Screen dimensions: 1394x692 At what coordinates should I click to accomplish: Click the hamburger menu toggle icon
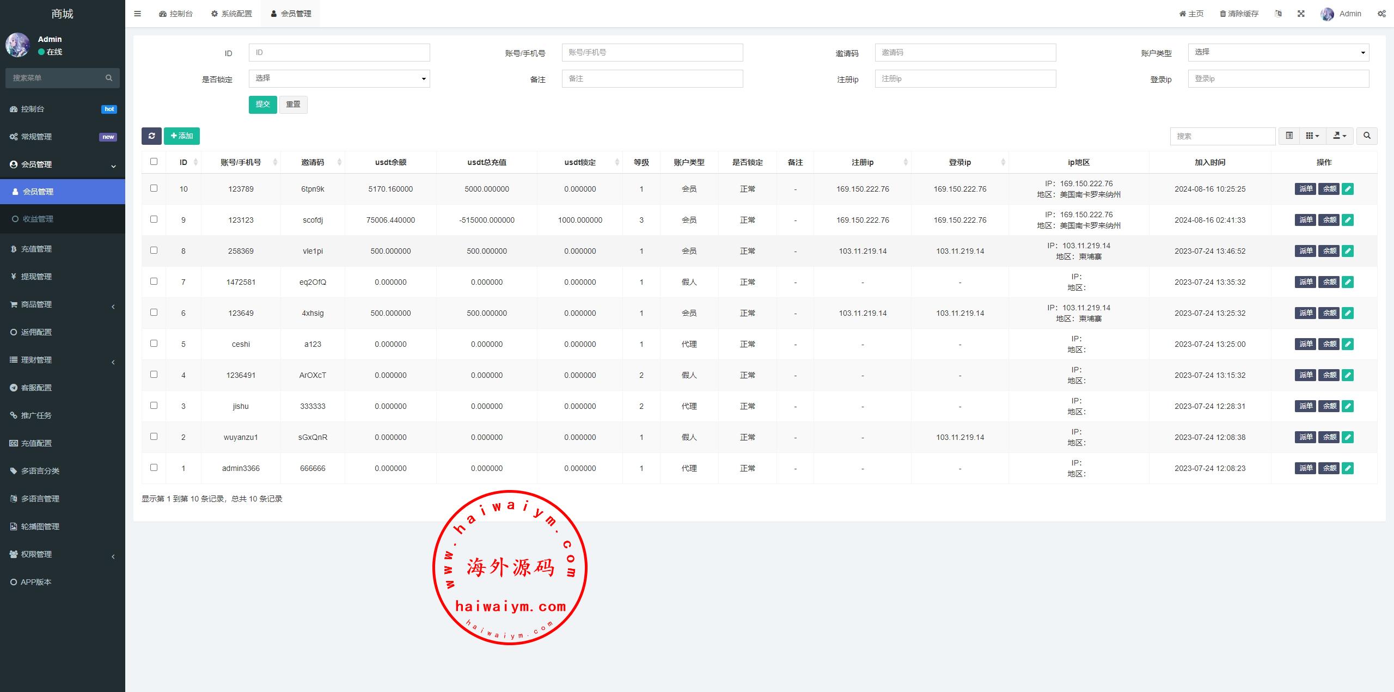tap(137, 14)
